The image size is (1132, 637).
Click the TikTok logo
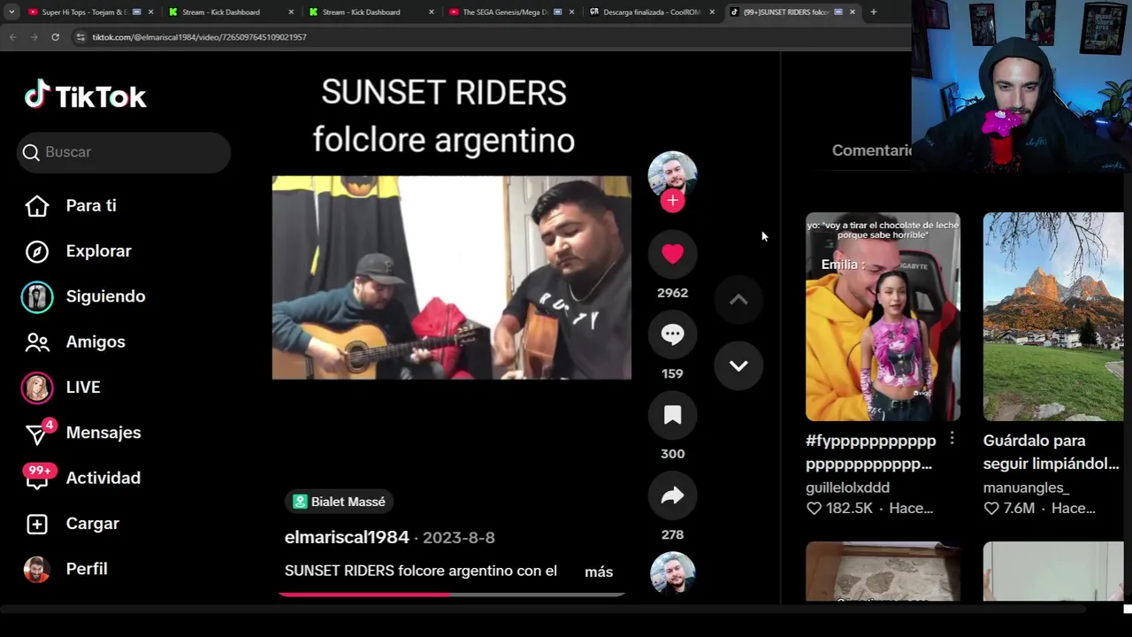pos(86,96)
